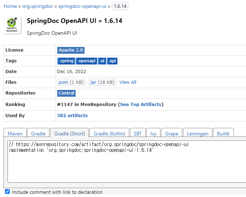The image size is (246, 197).
Task: Click the Dec 16, 2022 date value
Action: pos(71,72)
